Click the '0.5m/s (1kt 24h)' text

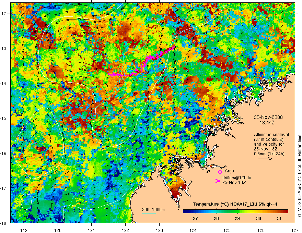coord(269,154)
